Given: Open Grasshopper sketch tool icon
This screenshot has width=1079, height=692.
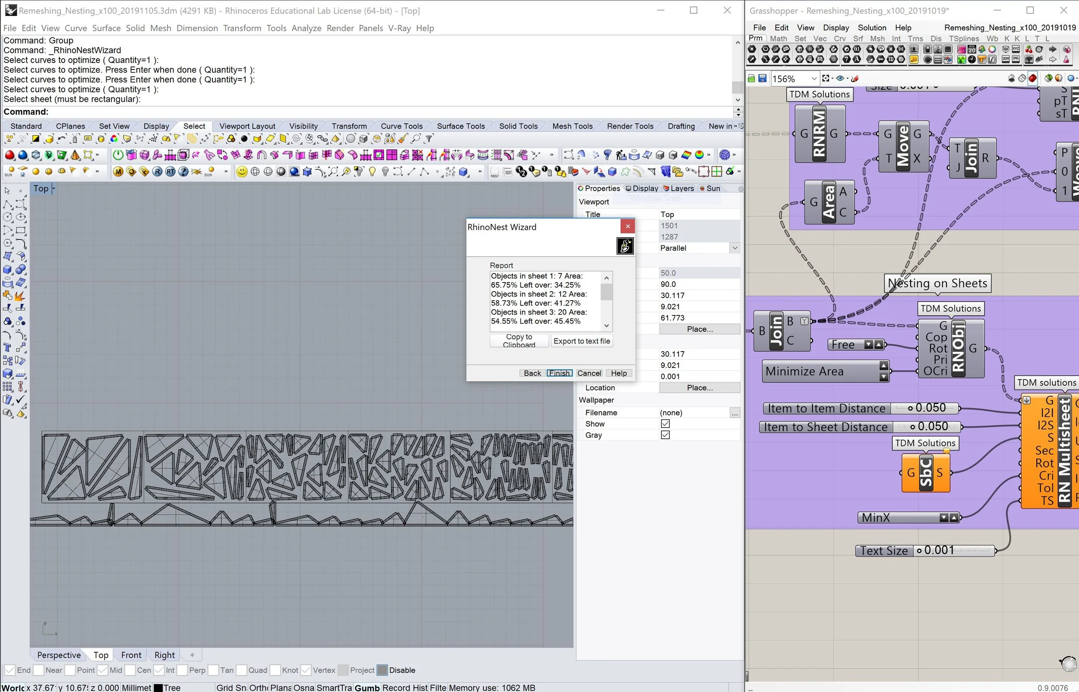Looking at the screenshot, I should coord(855,79).
